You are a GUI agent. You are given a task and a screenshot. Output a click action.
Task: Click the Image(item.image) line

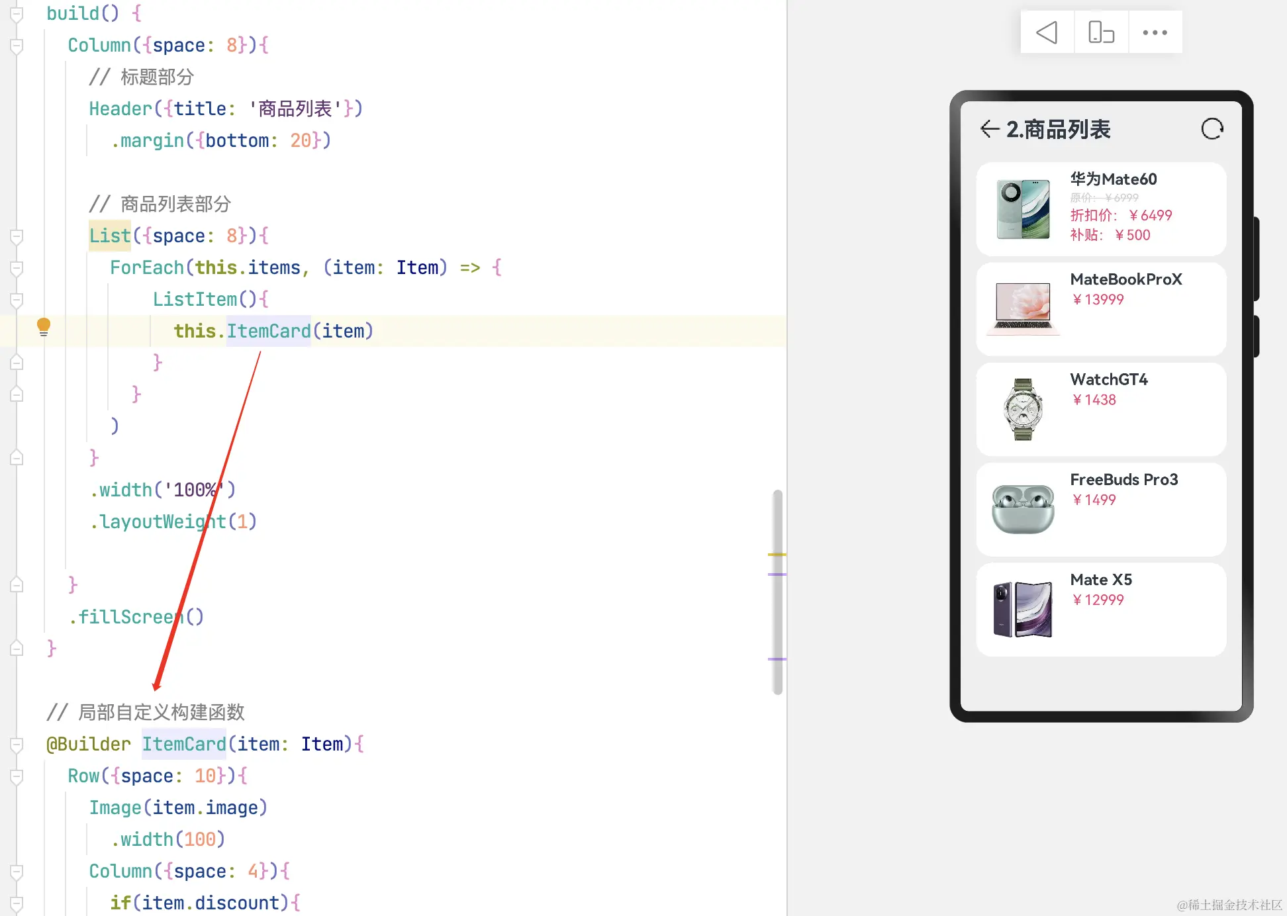point(178,807)
